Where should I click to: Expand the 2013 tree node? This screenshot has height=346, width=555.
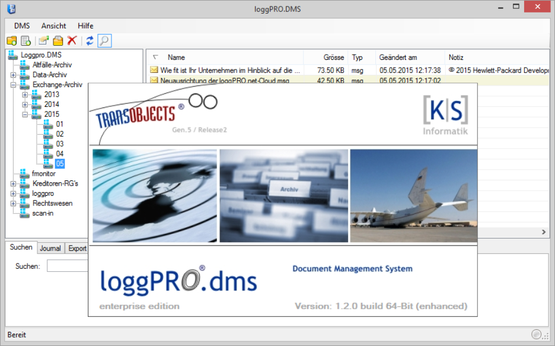tap(25, 95)
